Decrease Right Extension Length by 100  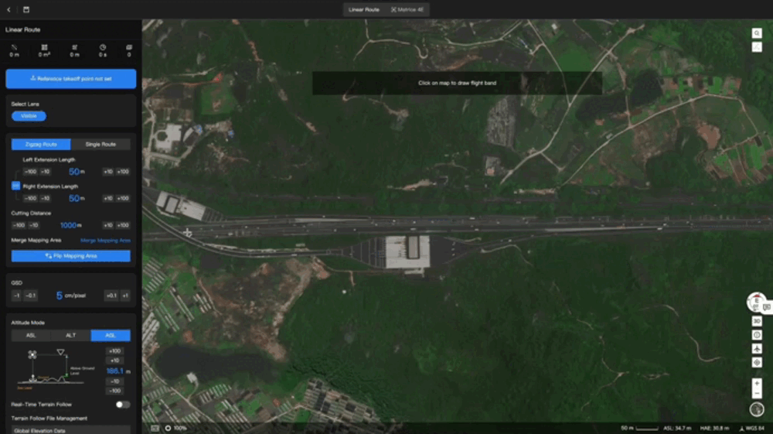point(31,198)
